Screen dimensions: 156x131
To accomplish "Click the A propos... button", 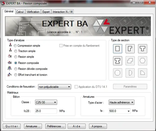I will tap(98, 126).
